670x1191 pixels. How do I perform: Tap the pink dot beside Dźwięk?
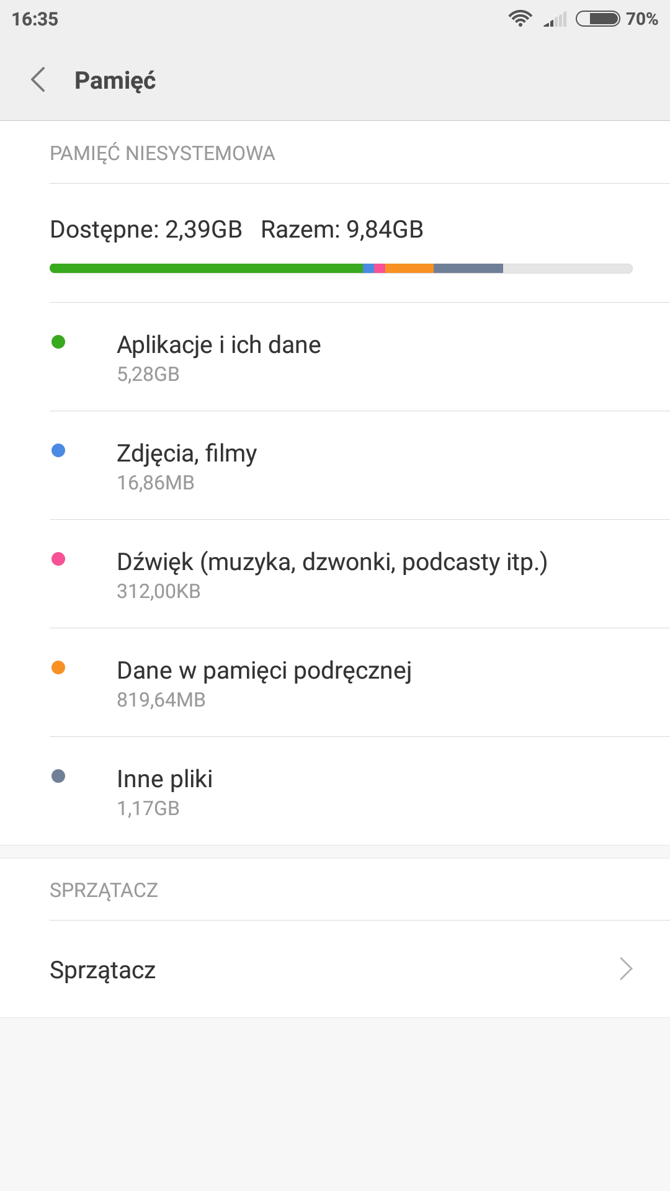(x=58, y=559)
